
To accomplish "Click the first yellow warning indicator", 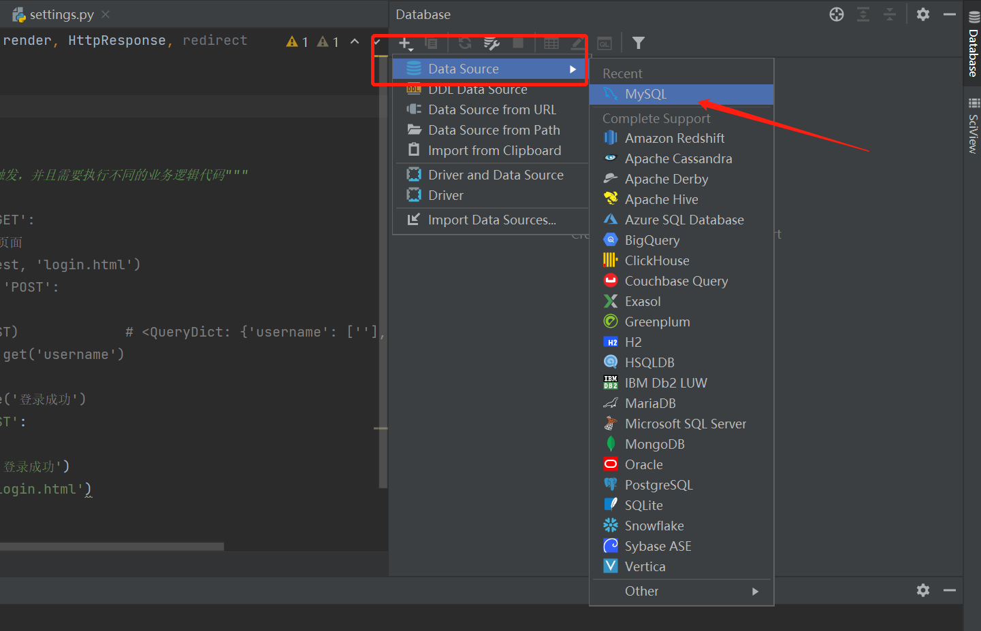I will tap(297, 42).
